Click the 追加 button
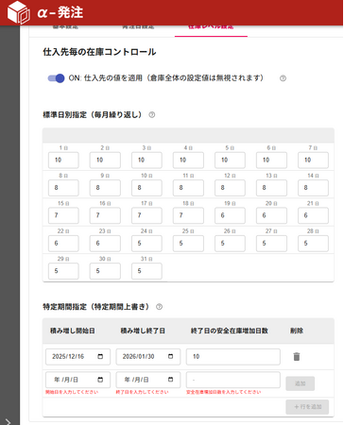 click(x=300, y=383)
